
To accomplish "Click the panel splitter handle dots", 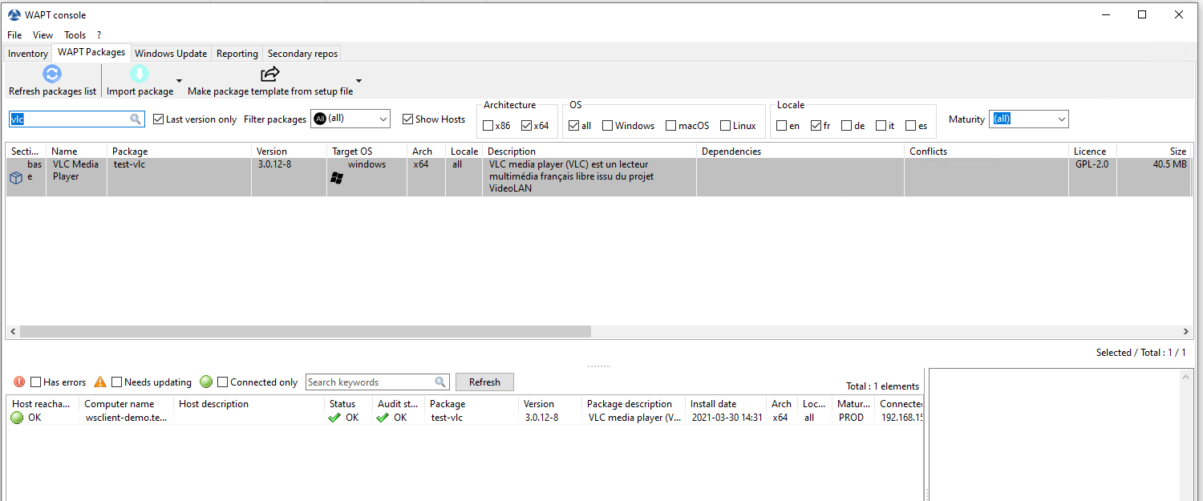I will pyautogui.click(x=599, y=366).
